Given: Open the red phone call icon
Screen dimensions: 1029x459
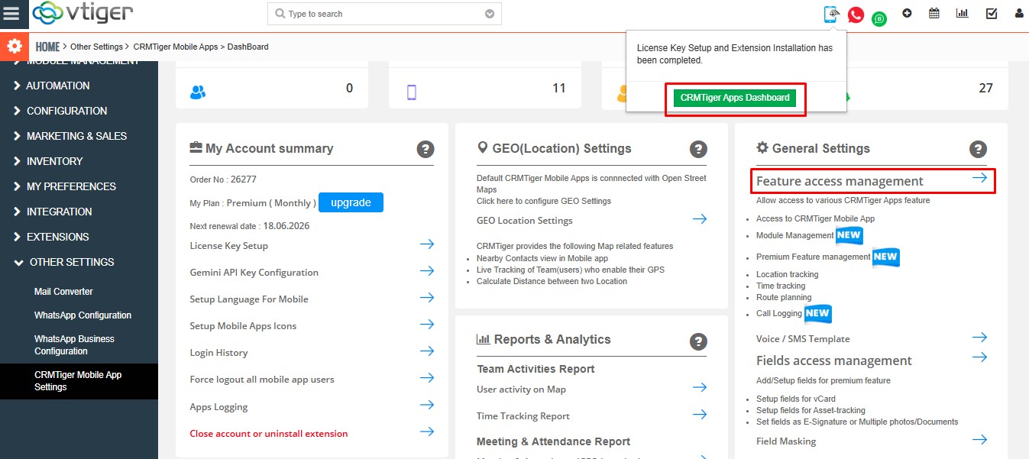Looking at the screenshot, I should 856,15.
